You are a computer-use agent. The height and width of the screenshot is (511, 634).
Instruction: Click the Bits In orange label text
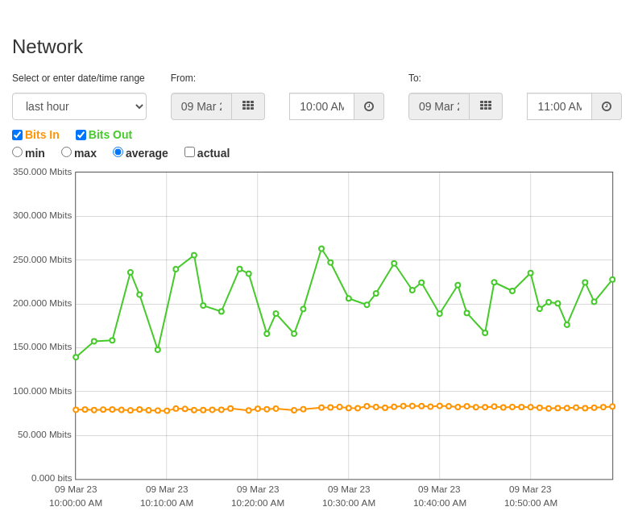(x=42, y=135)
